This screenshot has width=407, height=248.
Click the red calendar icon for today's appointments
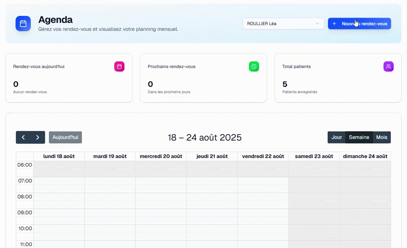click(119, 66)
